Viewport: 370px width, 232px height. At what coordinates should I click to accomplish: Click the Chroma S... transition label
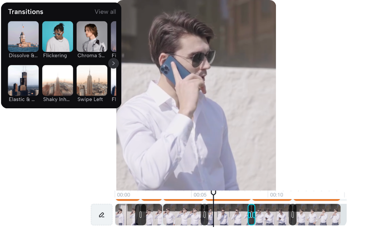pyautogui.click(x=91, y=55)
